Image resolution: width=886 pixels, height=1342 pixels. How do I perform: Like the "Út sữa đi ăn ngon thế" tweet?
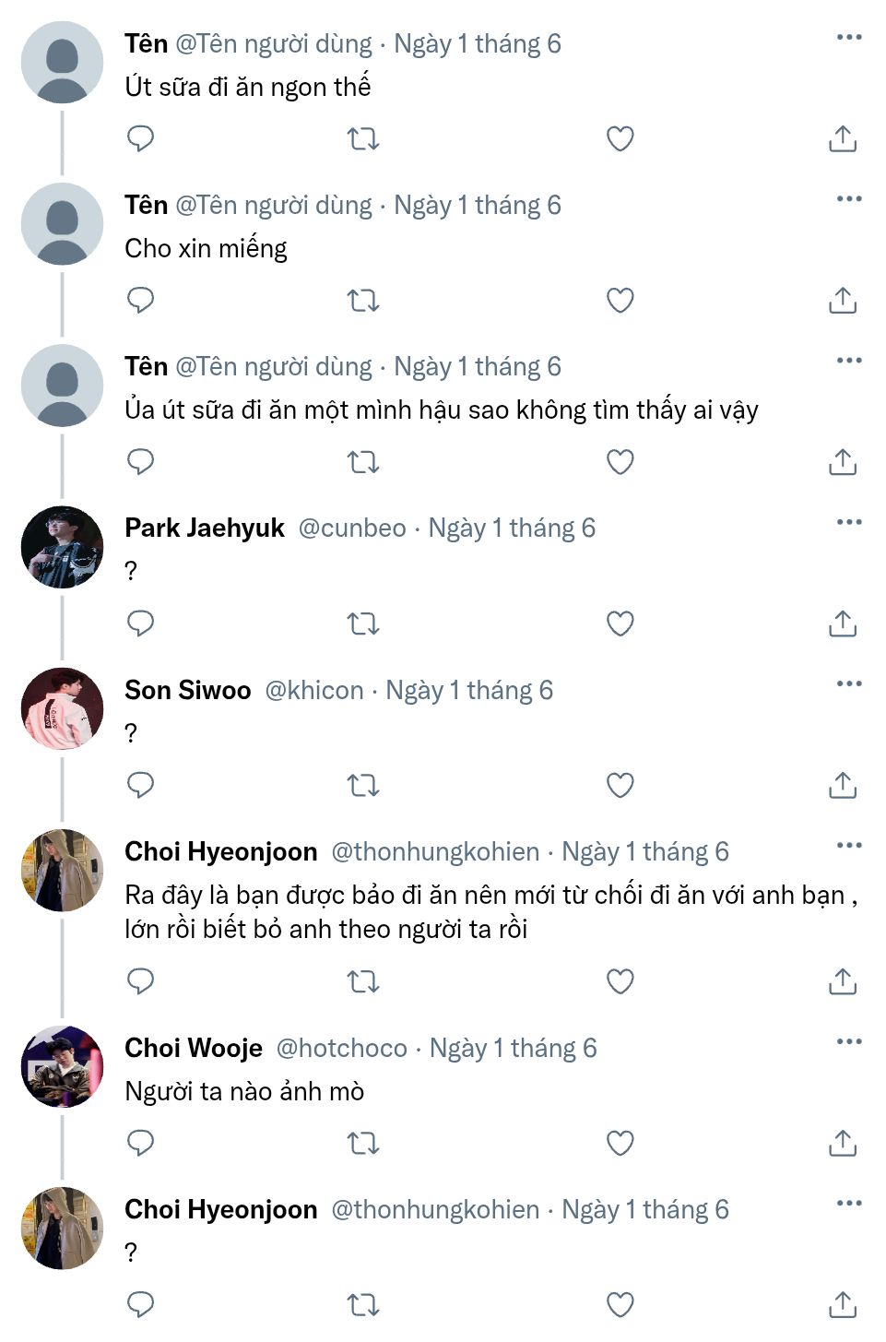[620, 139]
